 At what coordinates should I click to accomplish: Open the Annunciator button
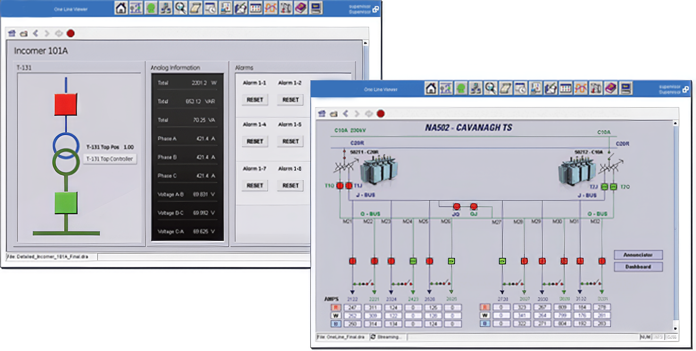[639, 255]
